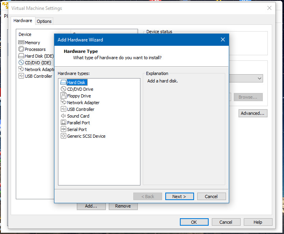This screenshot has width=284, height=234.
Task: Choose the Generic SCSI Device icon
Action: click(x=64, y=136)
